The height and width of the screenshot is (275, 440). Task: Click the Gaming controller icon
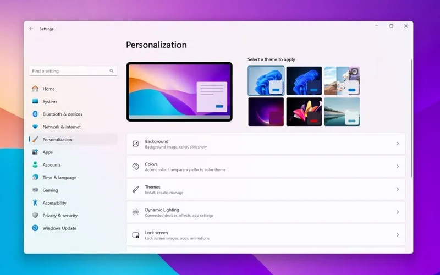35,190
